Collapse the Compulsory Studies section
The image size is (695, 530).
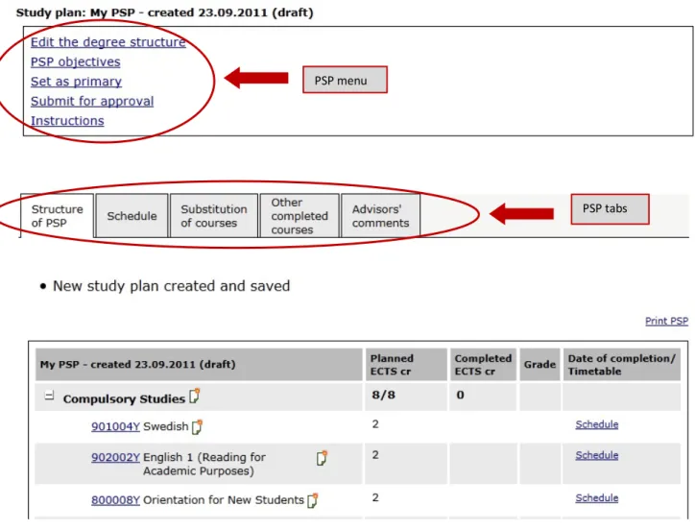click(50, 396)
